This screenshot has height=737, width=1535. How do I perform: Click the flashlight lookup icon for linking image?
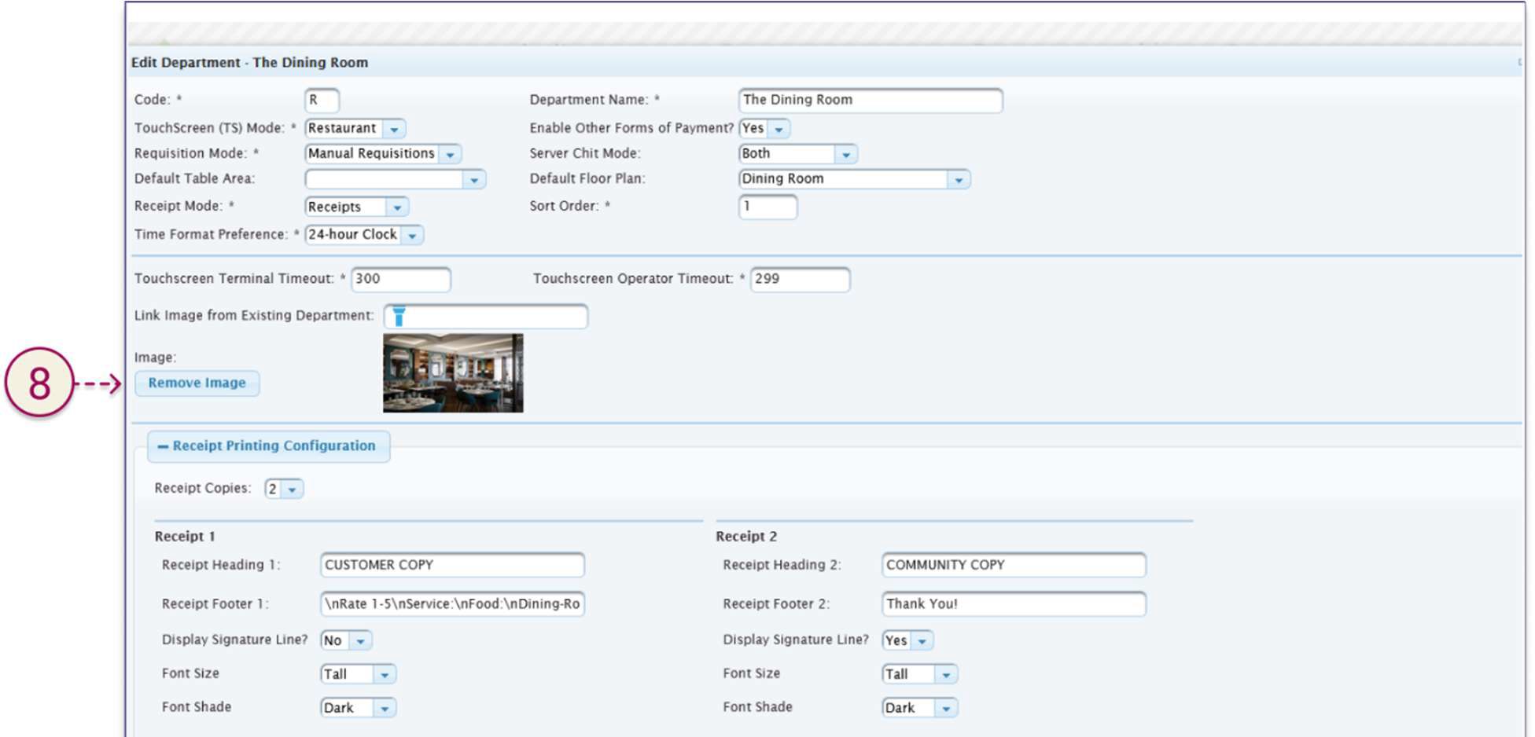(399, 316)
